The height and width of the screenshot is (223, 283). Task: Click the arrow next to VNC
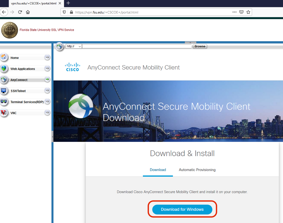47,113
